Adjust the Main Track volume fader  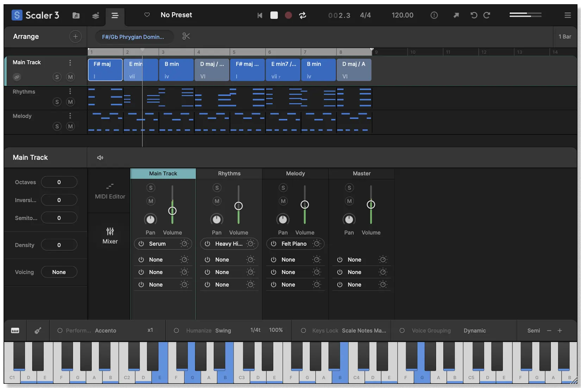pyautogui.click(x=172, y=211)
